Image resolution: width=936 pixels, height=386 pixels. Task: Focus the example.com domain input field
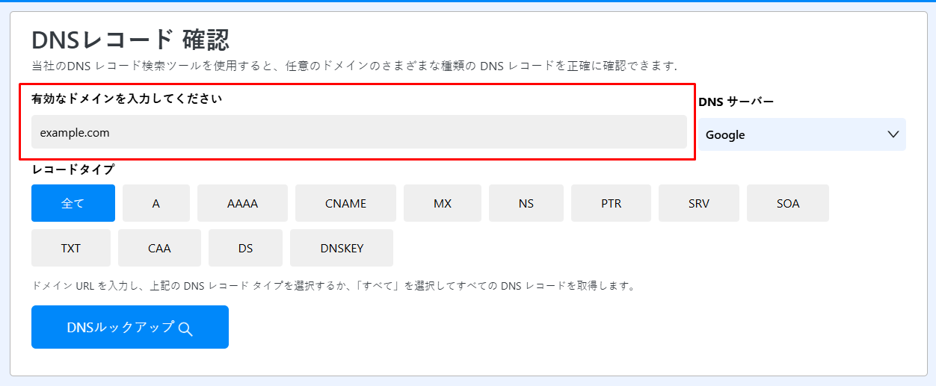coord(359,132)
